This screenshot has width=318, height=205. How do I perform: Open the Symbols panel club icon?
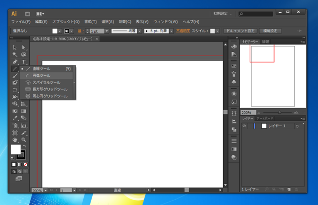pyautogui.click(x=234, y=82)
